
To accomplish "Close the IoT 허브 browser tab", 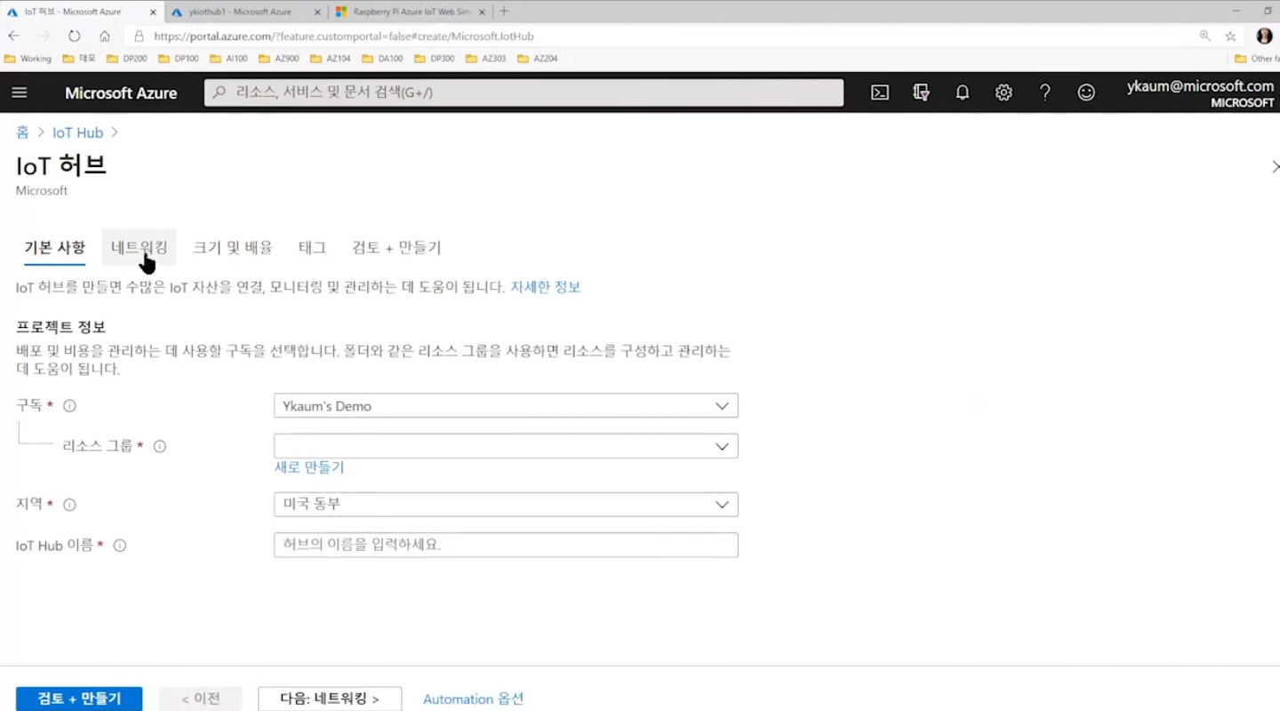I will click(x=153, y=12).
